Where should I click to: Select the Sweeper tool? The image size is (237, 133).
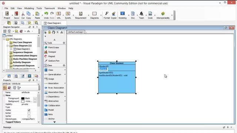(x=50, y=52)
